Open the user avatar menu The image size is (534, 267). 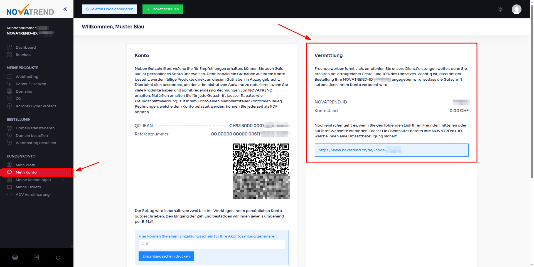coord(516,9)
